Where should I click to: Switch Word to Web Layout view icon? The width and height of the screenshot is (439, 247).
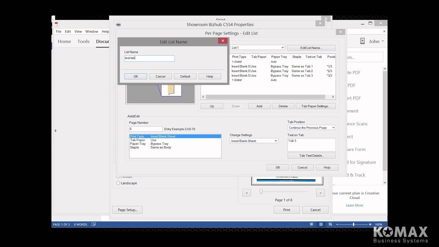coord(330,224)
